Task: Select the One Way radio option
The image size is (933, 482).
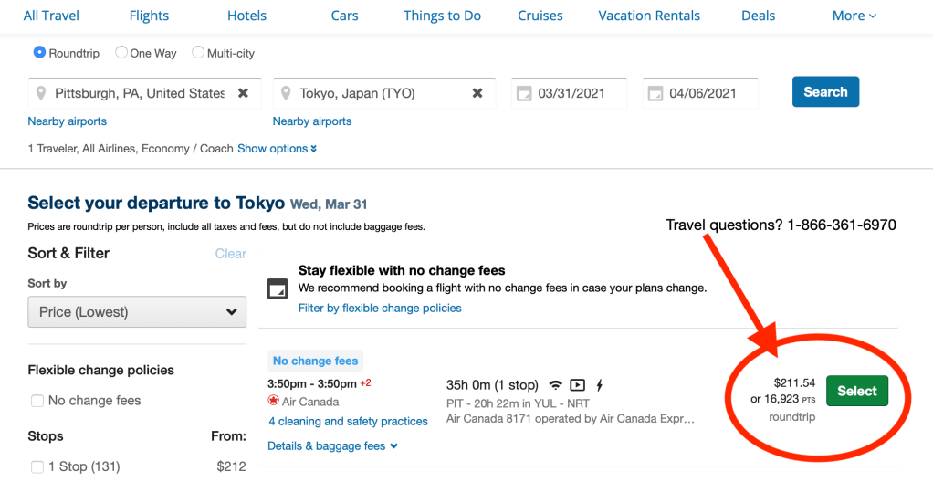Action: [x=121, y=53]
